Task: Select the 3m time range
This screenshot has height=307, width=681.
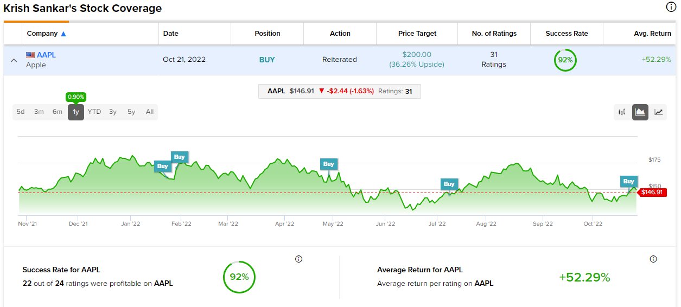Action: coord(39,112)
